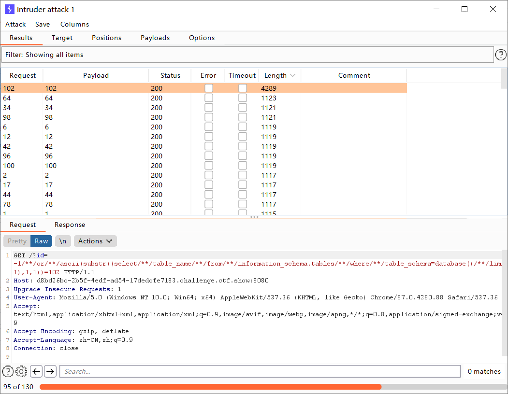Sort by the Comment column header
This screenshot has height=394, width=508.
[x=354, y=75]
